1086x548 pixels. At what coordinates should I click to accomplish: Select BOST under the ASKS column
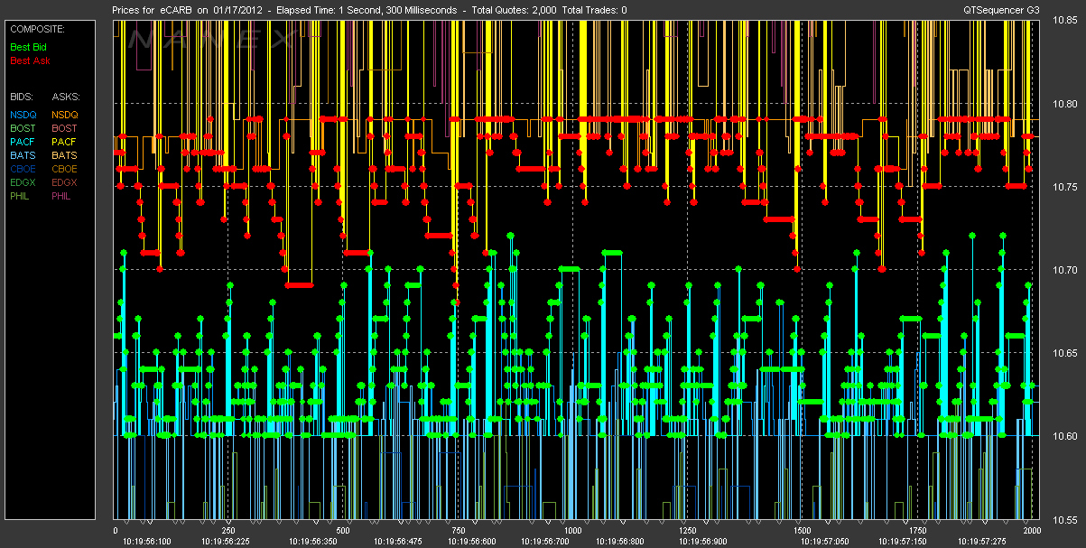coord(66,129)
